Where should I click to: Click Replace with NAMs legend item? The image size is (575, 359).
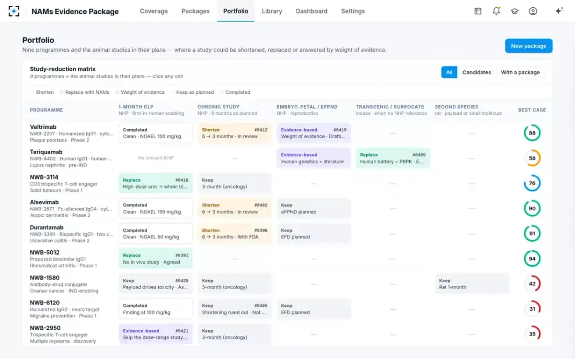[84, 92]
